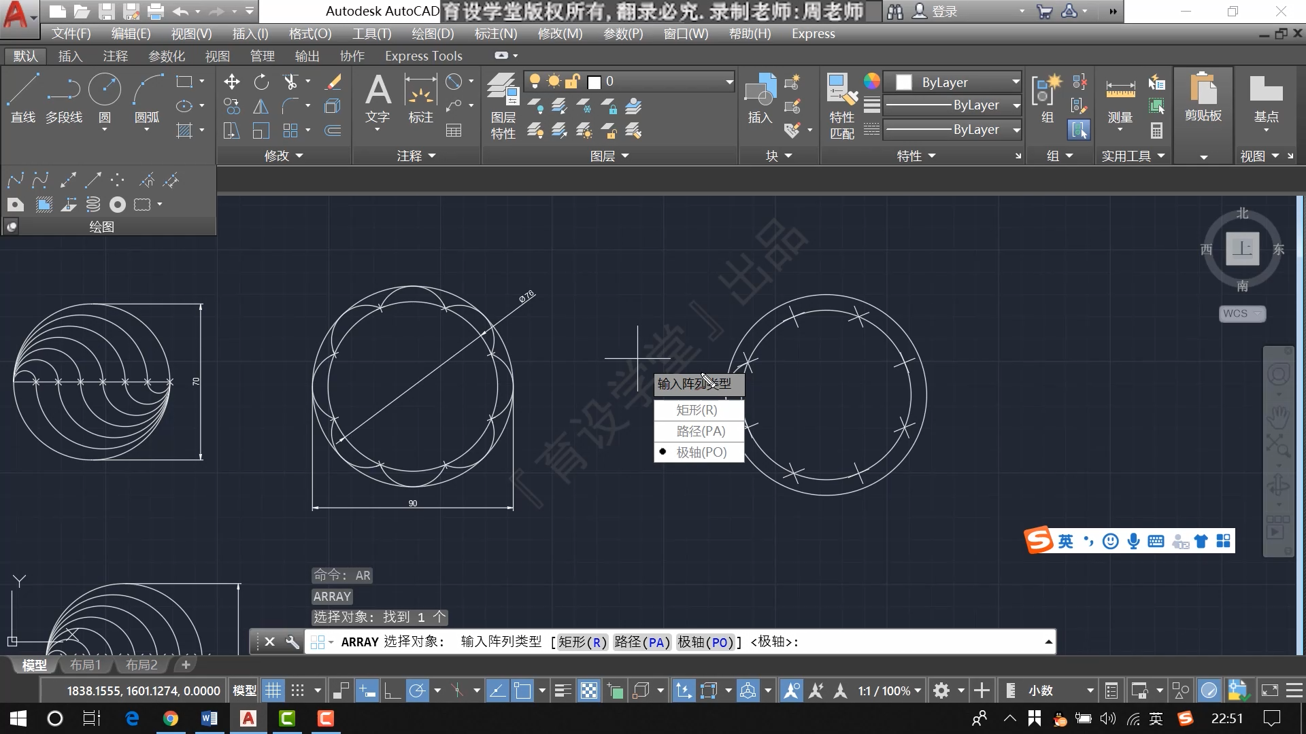1306x734 pixels.
Task: Switch to the 布局1 layout tab
Action: coord(85,665)
